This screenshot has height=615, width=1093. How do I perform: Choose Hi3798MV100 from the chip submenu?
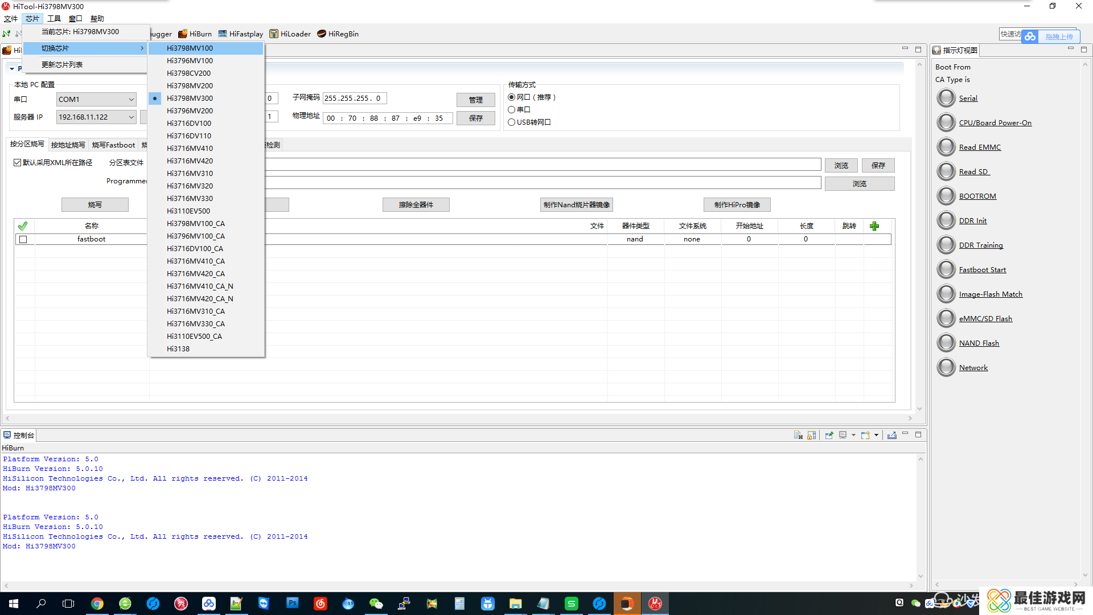(x=190, y=48)
